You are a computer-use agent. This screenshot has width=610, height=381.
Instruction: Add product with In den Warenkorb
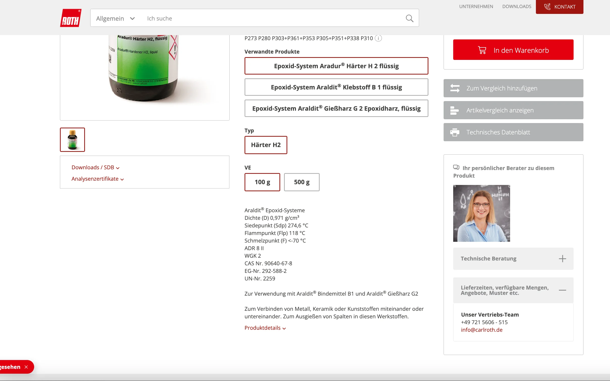513,50
